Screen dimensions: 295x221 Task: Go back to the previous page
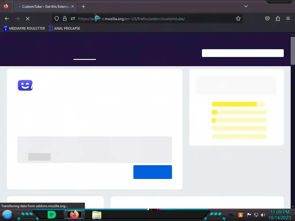tap(7, 19)
